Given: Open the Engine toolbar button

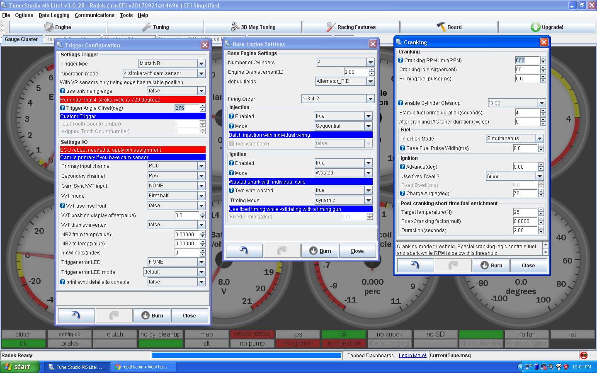Looking at the screenshot, I should [58, 27].
